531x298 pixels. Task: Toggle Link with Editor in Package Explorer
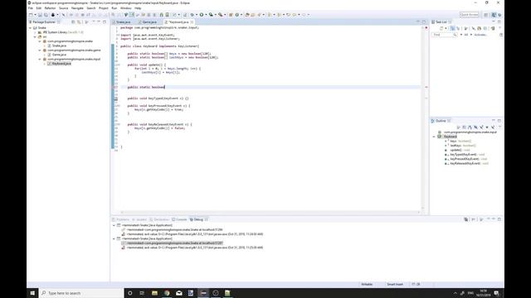(80, 22)
